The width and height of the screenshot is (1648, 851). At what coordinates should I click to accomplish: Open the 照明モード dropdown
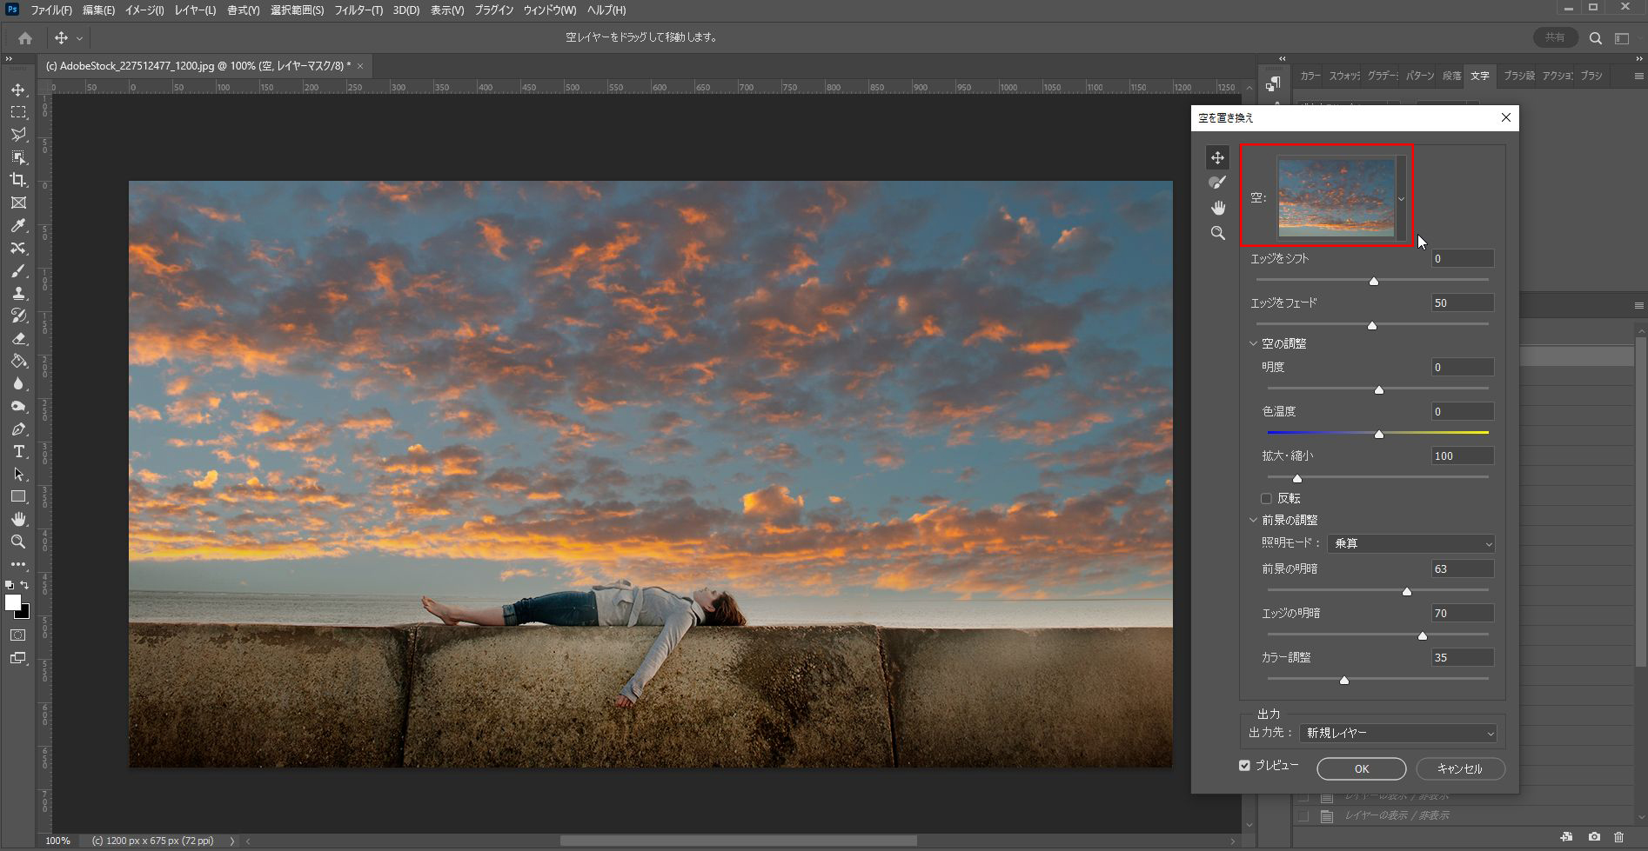click(1410, 543)
